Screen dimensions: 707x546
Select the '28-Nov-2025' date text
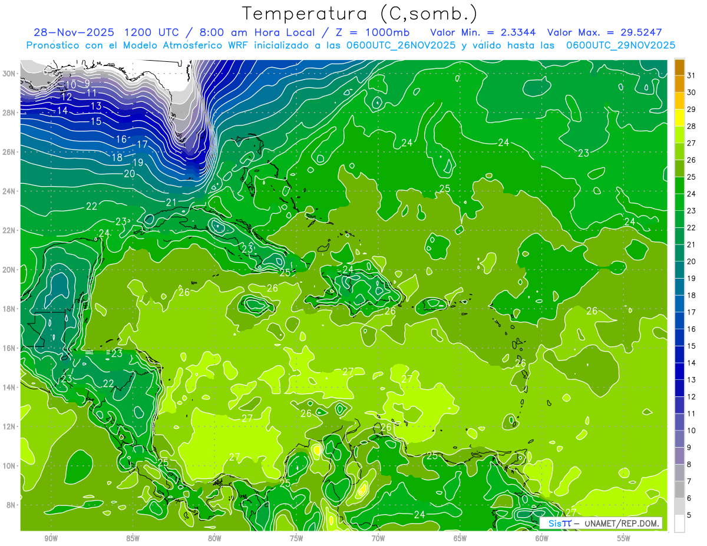tap(74, 32)
